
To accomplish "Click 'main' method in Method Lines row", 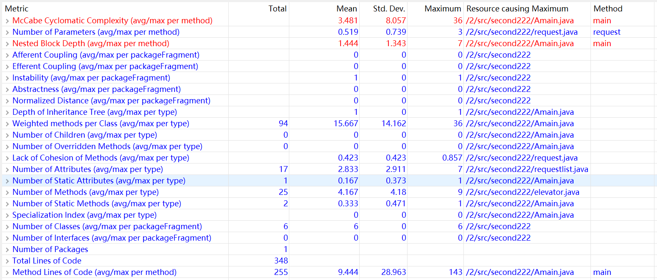I will 602,272.
